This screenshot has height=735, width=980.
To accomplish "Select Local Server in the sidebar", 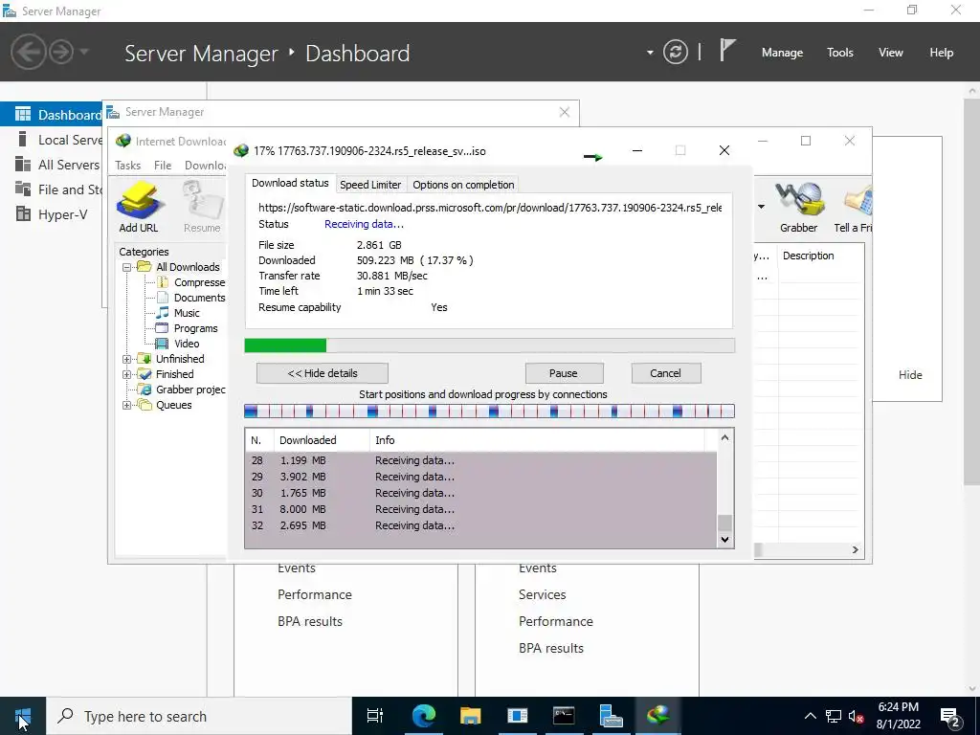I will pos(52,140).
